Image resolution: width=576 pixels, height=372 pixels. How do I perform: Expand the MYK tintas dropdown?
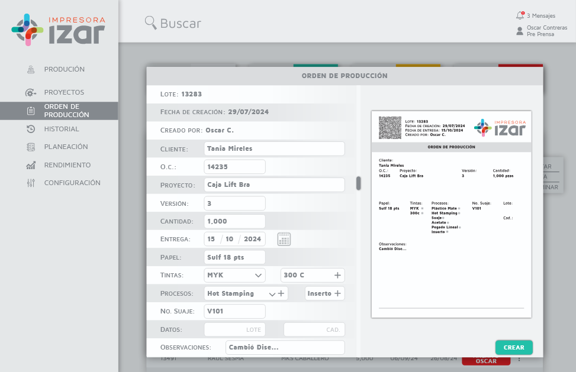point(258,275)
